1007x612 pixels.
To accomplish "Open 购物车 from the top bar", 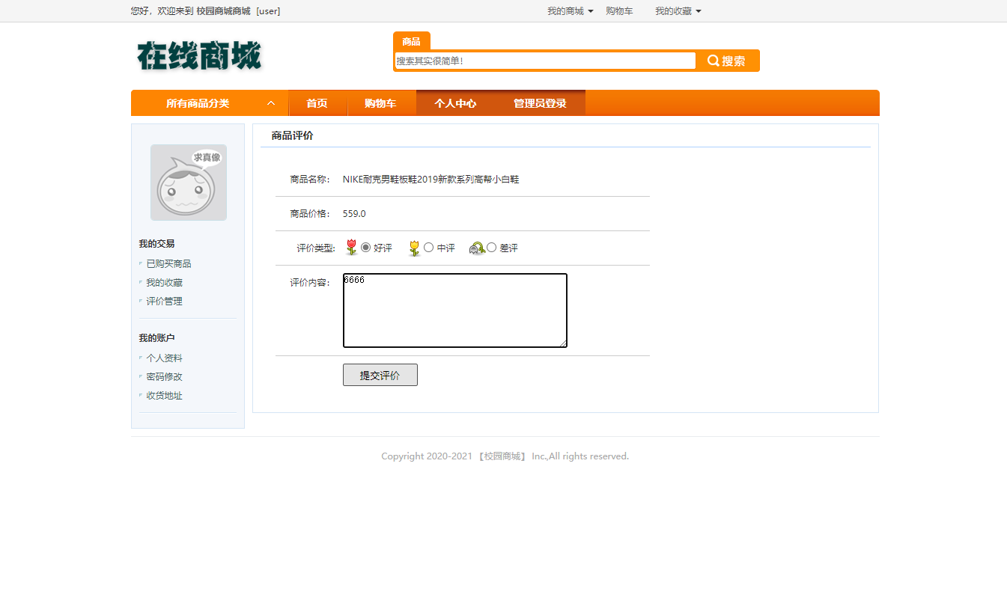I will [x=619, y=10].
